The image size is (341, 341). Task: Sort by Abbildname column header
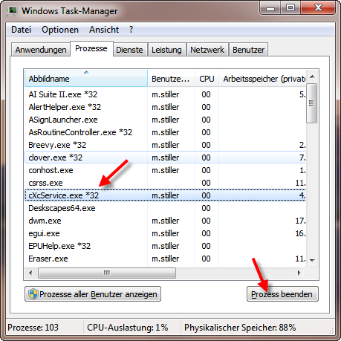pos(86,79)
